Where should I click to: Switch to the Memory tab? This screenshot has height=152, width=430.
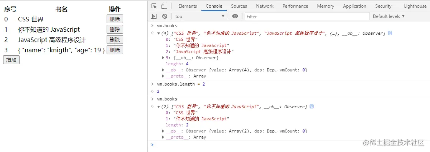[325, 6]
